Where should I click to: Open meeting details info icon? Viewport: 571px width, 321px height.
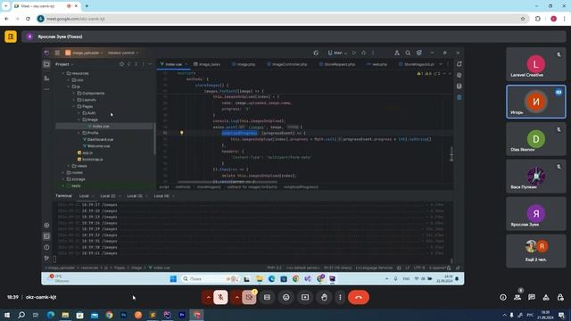click(503, 297)
